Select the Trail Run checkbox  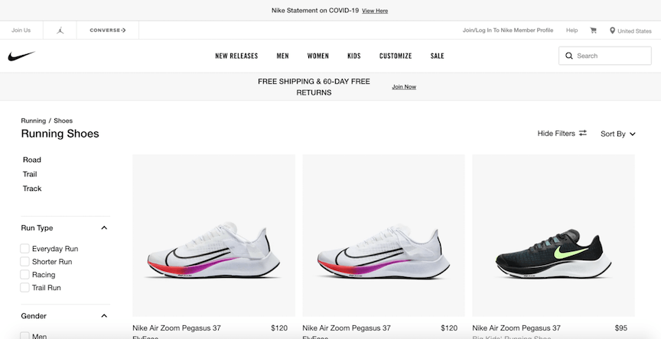coord(25,288)
